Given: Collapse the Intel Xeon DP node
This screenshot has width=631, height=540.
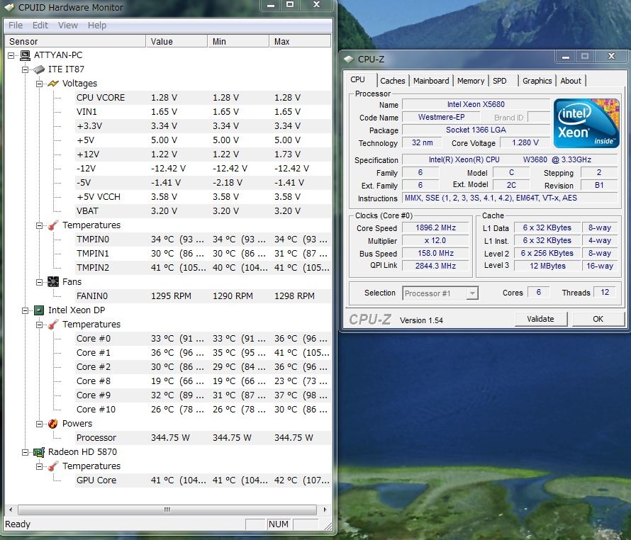Looking at the screenshot, I should pos(25,310).
